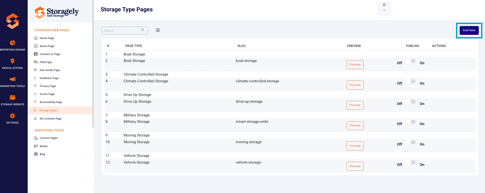This screenshot has height=193, width=485.
Task: Click the Feedback Page bubble icon
Action: [x=35, y=78]
